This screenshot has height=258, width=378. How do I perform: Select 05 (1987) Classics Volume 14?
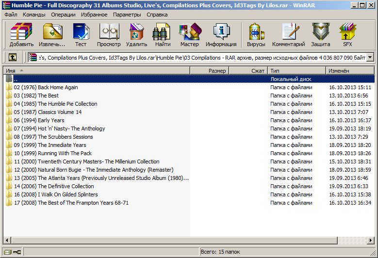pyautogui.click(x=48, y=112)
